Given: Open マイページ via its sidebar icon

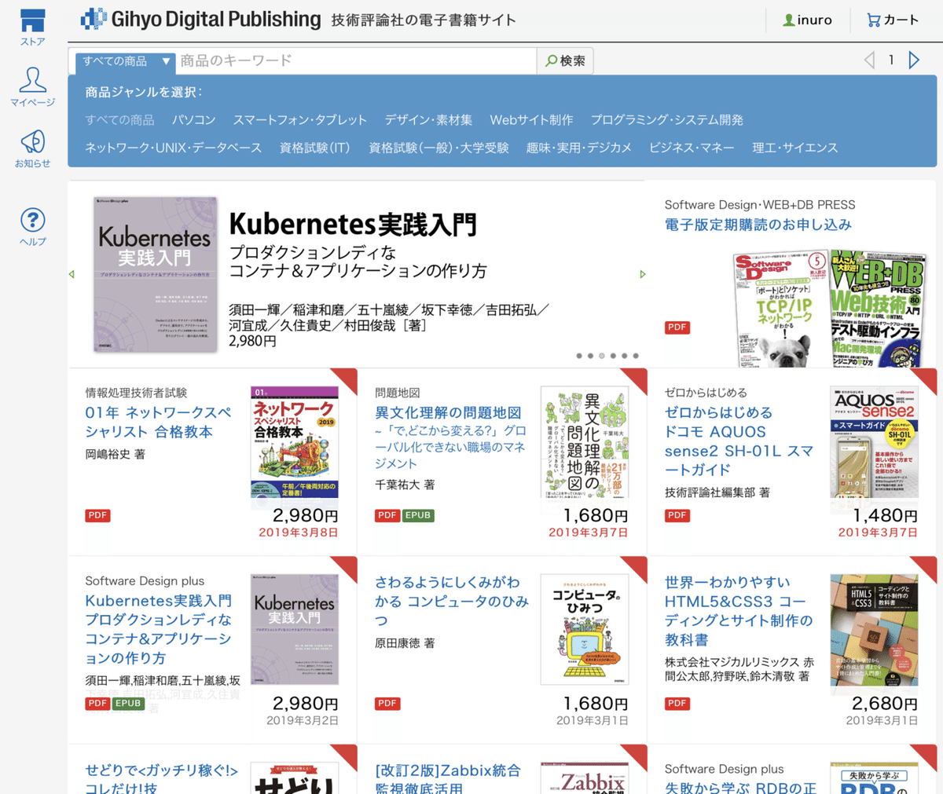Looking at the screenshot, I should pos(31,81).
